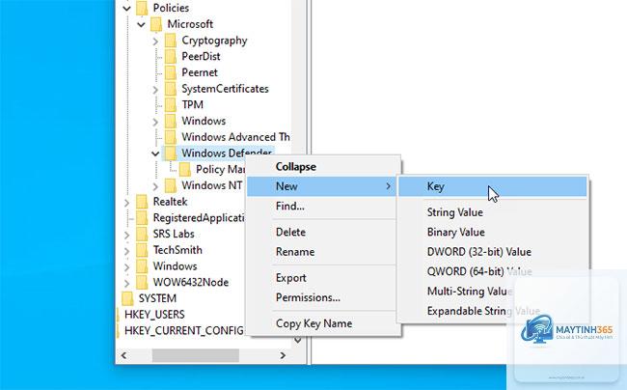Choose Delete in the context menu
This screenshot has width=627, height=390.
[323, 232]
